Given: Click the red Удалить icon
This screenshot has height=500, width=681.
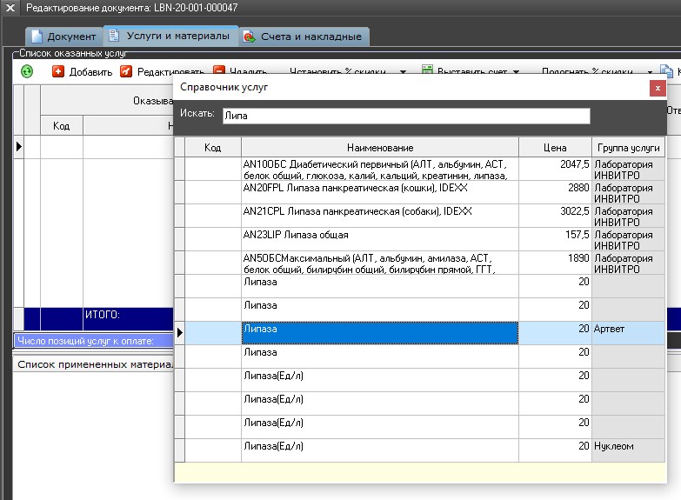Looking at the screenshot, I should [219, 71].
